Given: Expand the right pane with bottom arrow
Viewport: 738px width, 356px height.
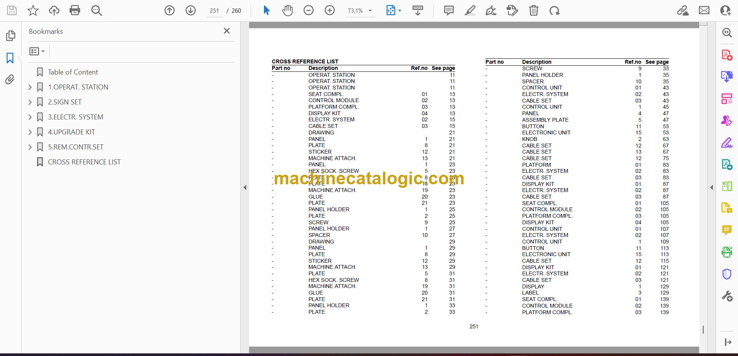Looking at the screenshot, I should pos(728,342).
